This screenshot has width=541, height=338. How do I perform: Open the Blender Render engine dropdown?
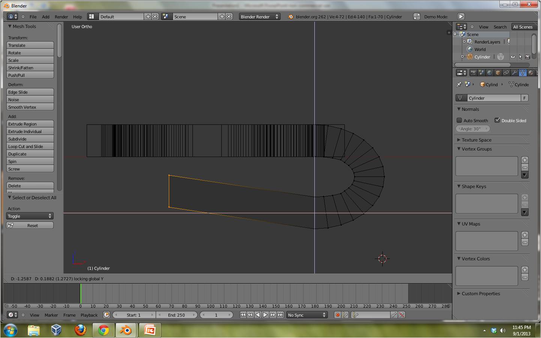coord(260,16)
